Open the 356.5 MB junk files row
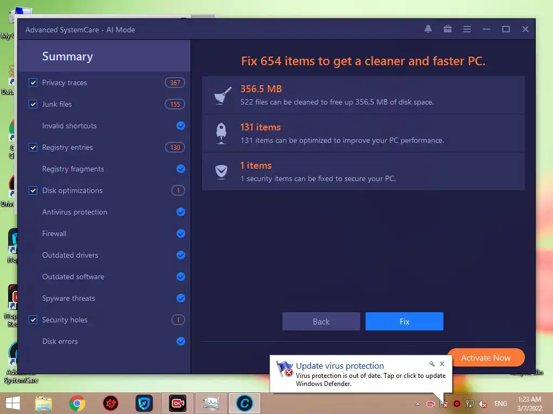The height and width of the screenshot is (414, 553). click(363, 95)
